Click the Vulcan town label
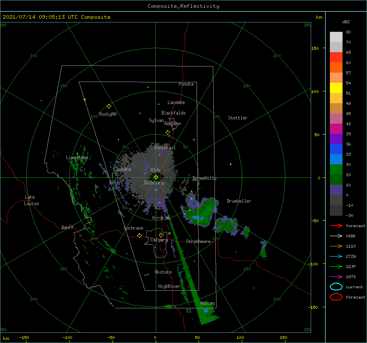The image size is (367, 343). (x=208, y=303)
